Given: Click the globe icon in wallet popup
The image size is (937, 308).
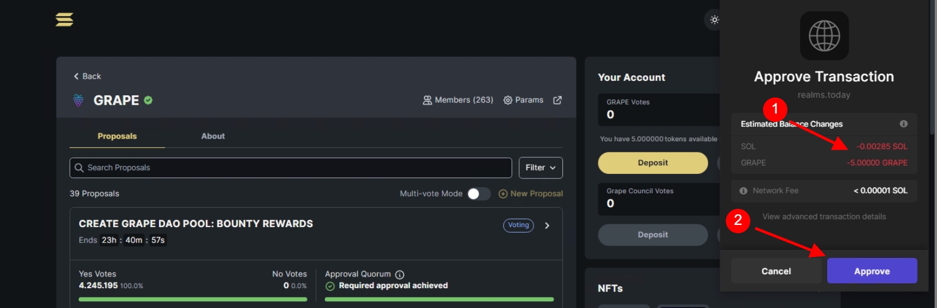Looking at the screenshot, I should 824,36.
